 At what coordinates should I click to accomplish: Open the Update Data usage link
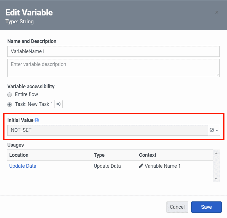(22, 166)
